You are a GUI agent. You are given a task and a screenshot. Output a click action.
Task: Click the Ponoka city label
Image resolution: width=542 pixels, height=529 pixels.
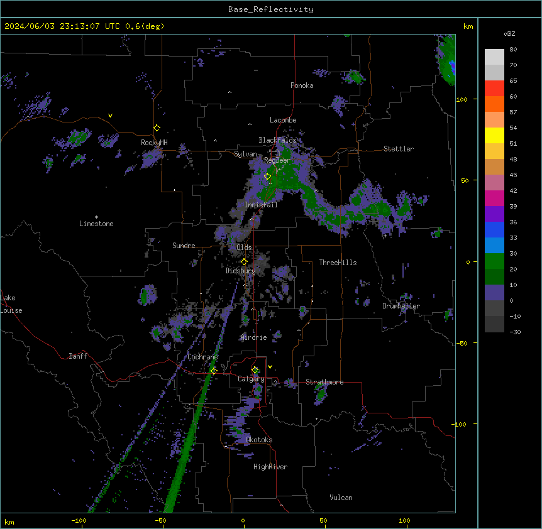pyautogui.click(x=302, y=85)
